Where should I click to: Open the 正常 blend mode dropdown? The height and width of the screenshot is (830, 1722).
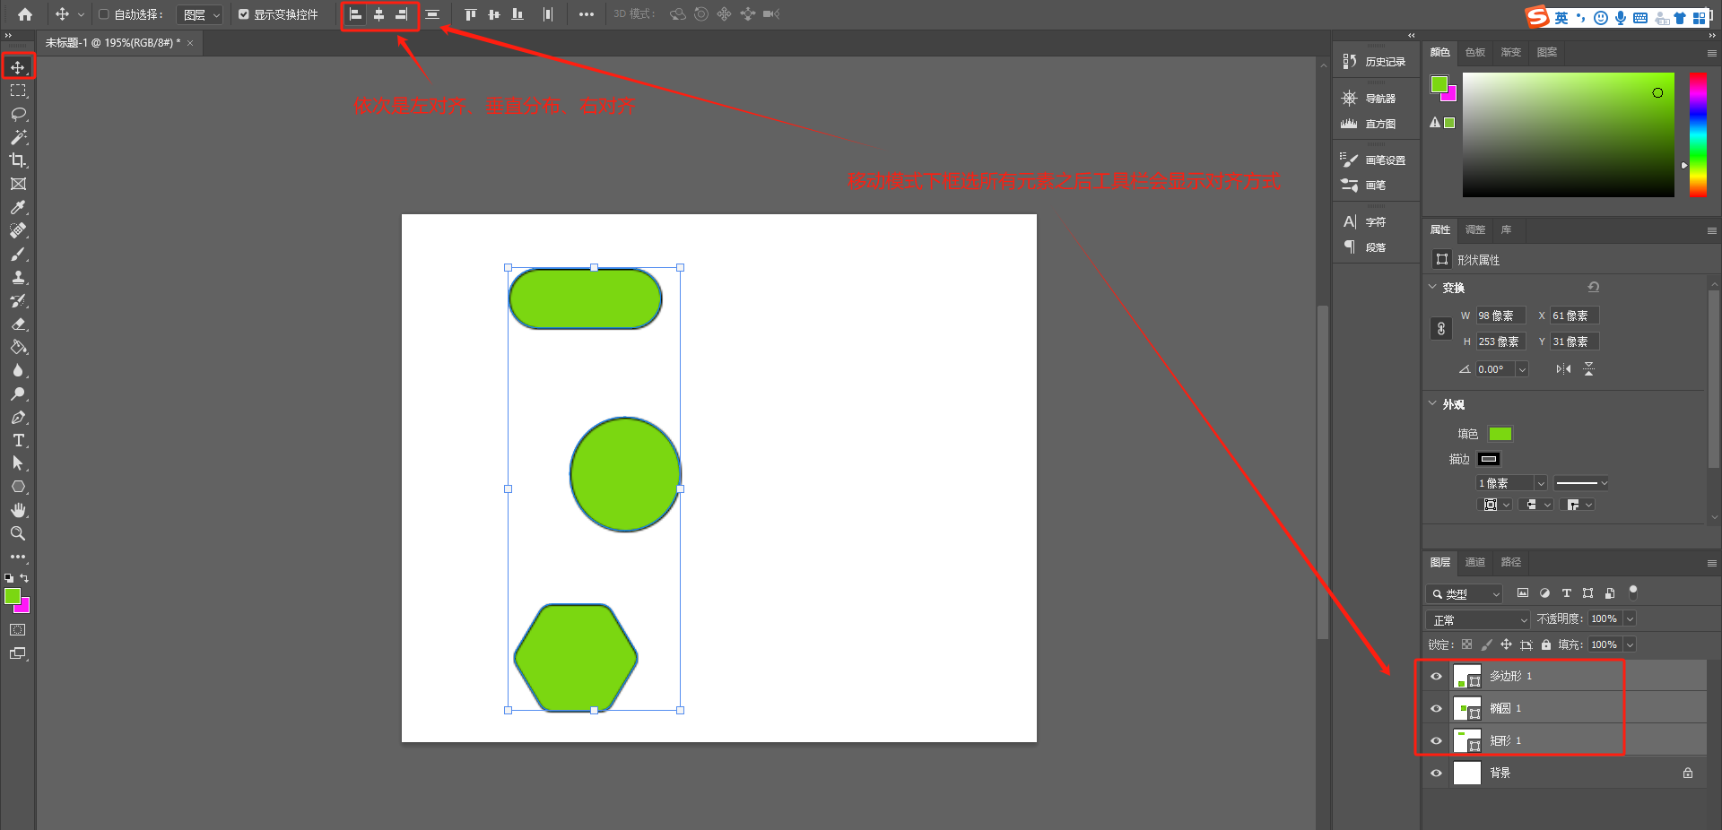pos(1477,619)
